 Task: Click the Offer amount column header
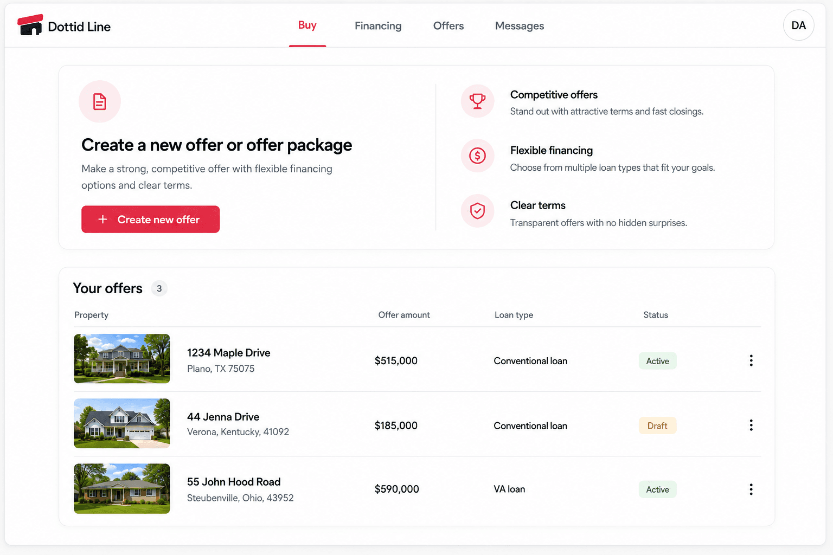point(404,315)
